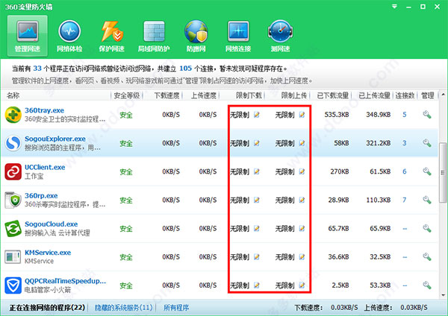Open the 管理网速 toolbar tab
Screen dimensions: 448x316
click(28, 37)
